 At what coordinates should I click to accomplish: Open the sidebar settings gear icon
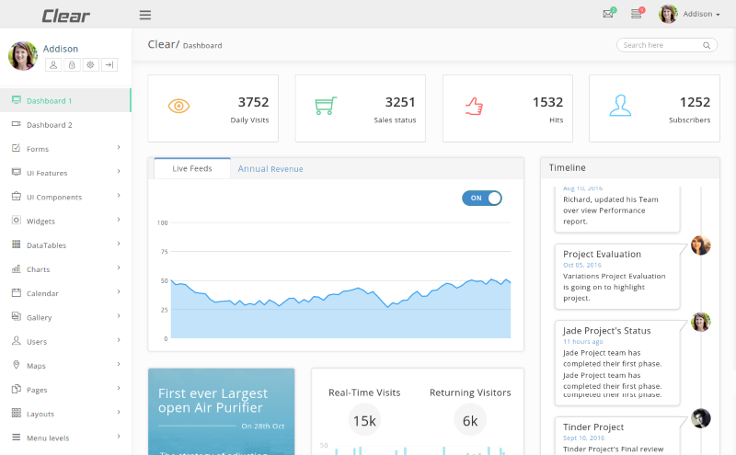click(90, 64)
